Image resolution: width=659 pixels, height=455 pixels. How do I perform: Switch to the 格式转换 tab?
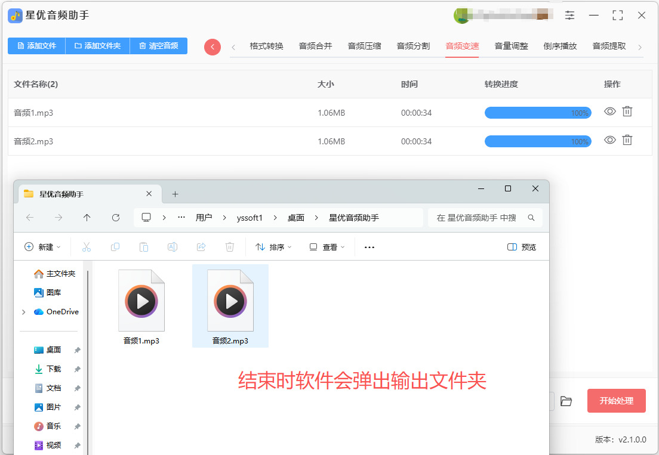(x=266, y=46)
